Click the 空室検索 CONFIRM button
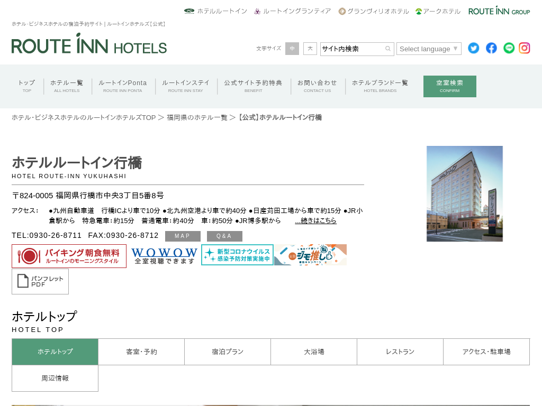Image resolution: width=542 pixels, height=406 pixels. pyautogui.click(x=450, y=86)
